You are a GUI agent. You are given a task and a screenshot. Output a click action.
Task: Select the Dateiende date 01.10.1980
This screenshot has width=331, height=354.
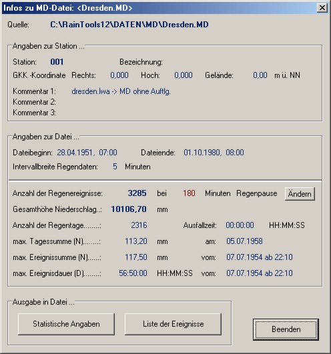click(x=202, y=153)
